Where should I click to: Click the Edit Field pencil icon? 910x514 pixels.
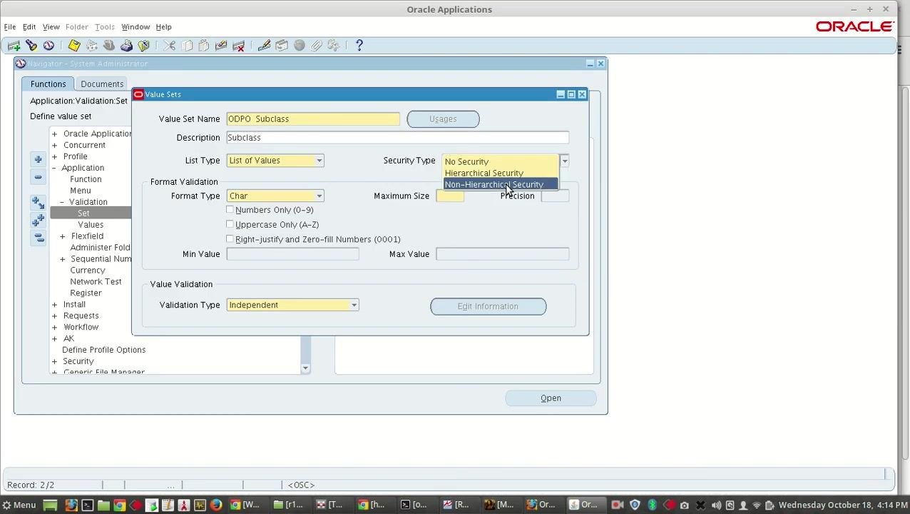[x=264, y=46]
